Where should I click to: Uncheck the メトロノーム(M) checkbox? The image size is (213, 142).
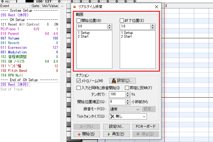(79, 81)
